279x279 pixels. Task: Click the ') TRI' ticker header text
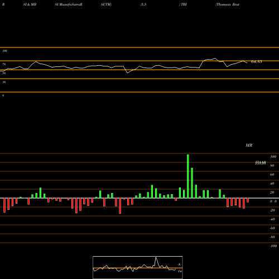tap(183, 4)
